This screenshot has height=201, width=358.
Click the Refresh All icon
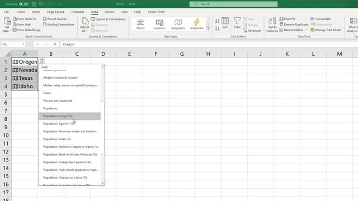pos(84,21)
